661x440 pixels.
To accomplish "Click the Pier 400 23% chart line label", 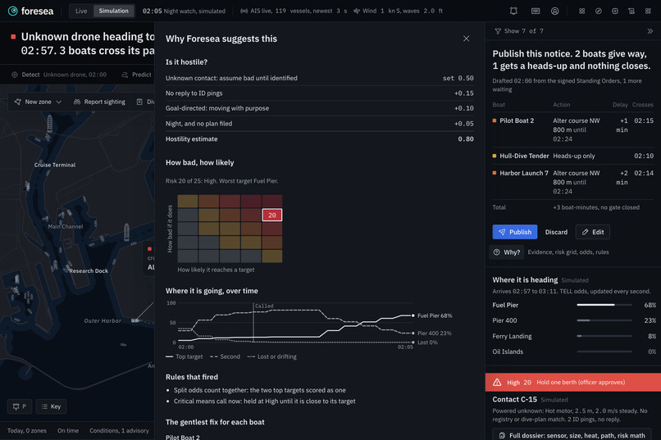I will [x=434, y=333].
